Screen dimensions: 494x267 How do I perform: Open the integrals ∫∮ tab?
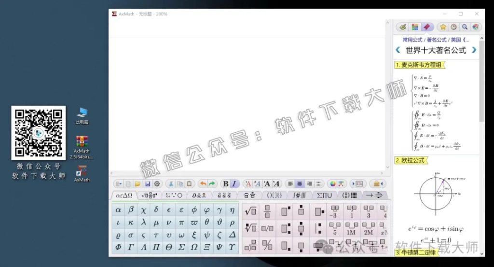click(x=299, y=196)
